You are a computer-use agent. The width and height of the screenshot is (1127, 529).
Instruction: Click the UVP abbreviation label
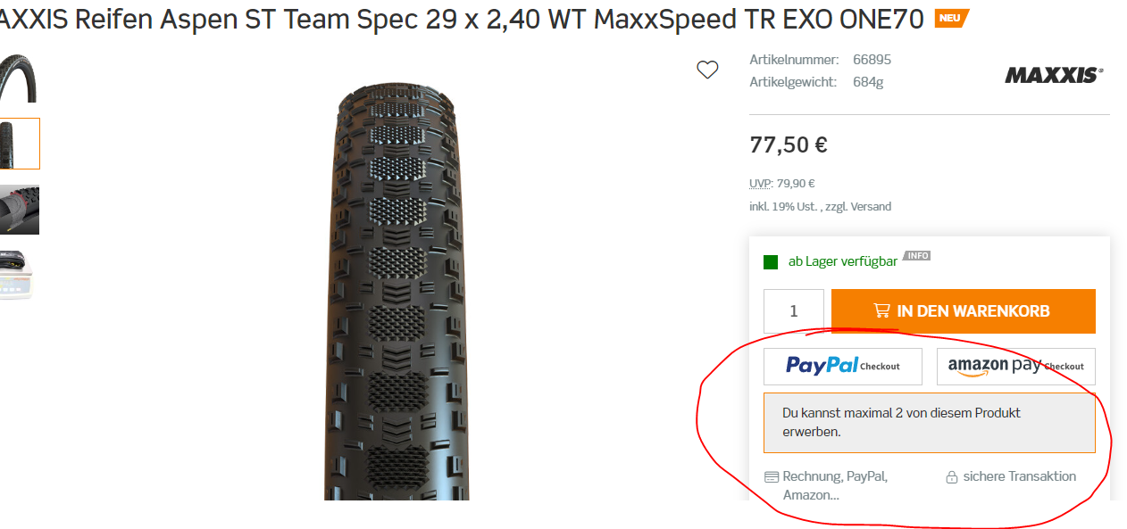759,184
